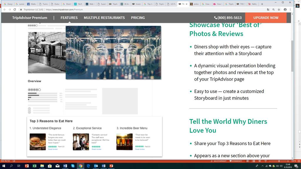Click the beer glasses photo
Screen dimensions: 301x169
124,142
